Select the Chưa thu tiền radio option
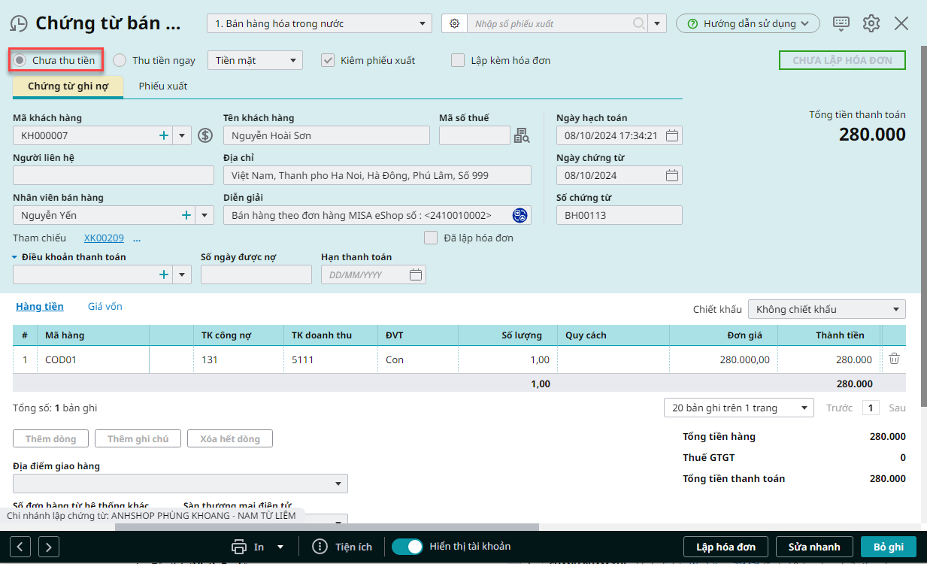 (x=20, y=60)
